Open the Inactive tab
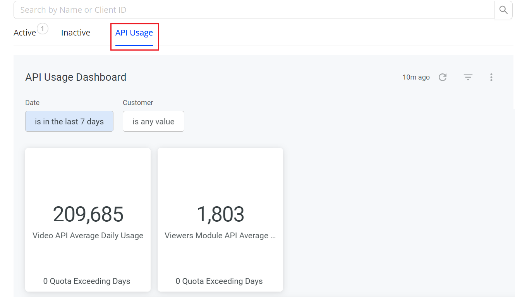This screenshot has width=515, height=297. click(x=76, y=33)
